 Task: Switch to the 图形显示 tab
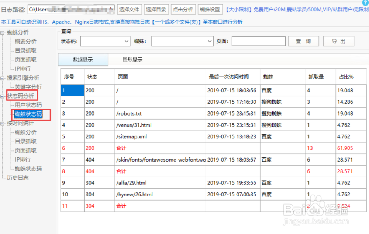tap(132, 60)
